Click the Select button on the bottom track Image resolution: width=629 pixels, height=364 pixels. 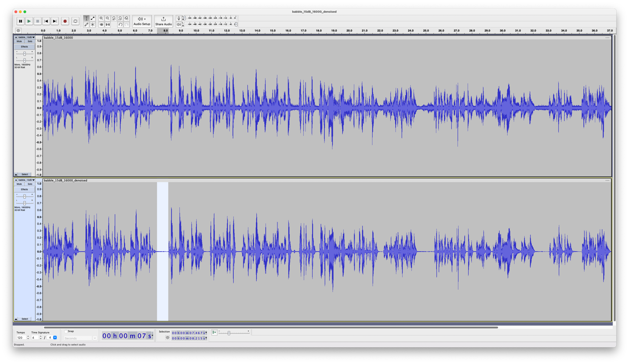(25, 318)
